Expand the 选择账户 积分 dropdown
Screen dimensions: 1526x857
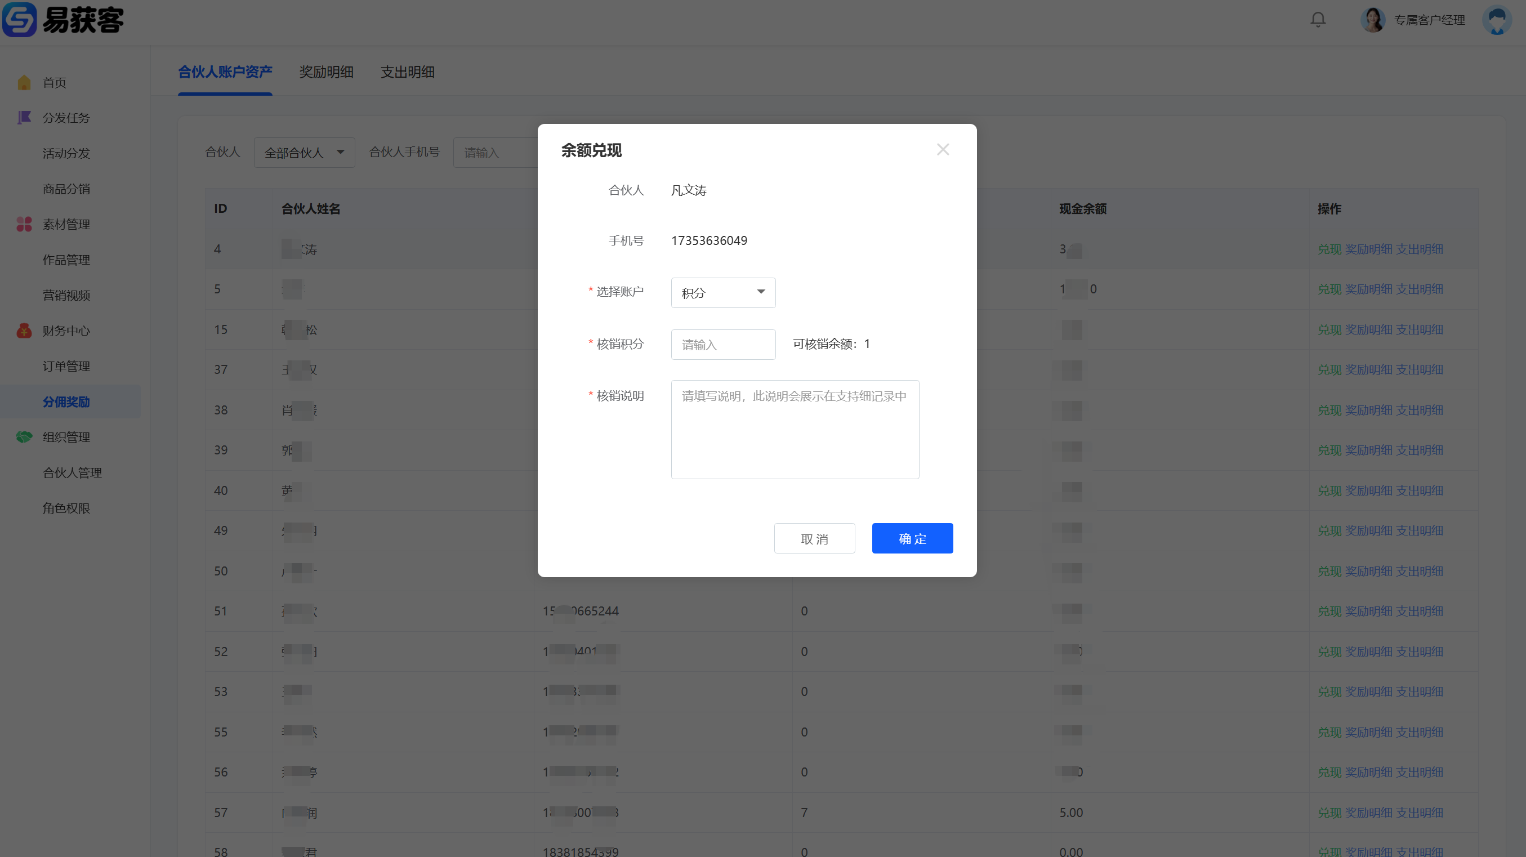tap(722, 293)
